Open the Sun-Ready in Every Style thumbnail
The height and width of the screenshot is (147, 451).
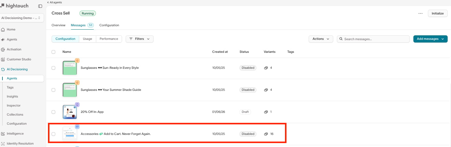(x=70, y=68)
